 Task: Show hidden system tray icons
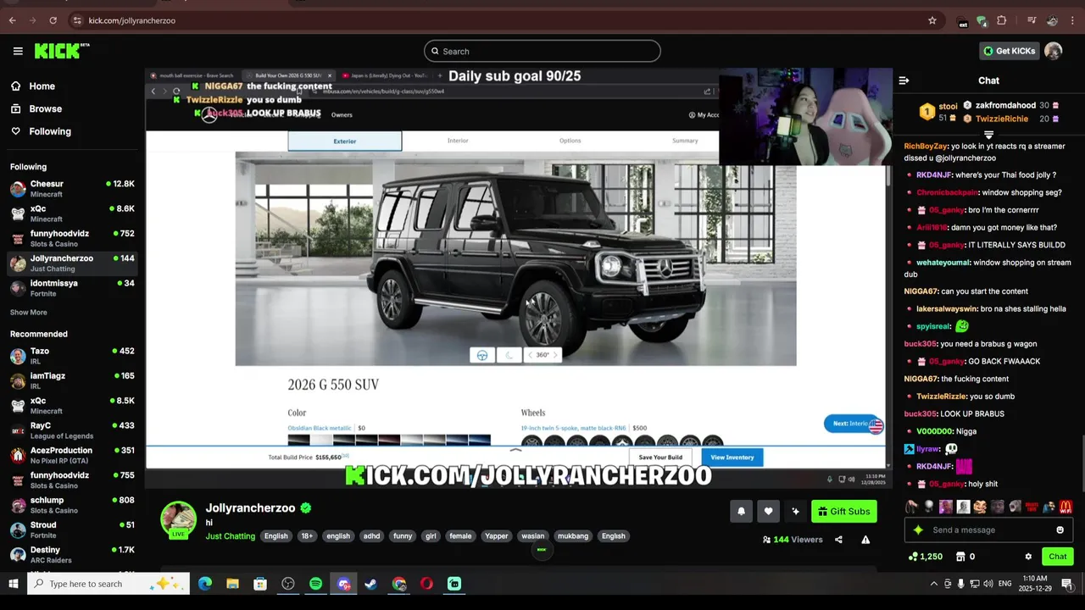coord(934,584)
